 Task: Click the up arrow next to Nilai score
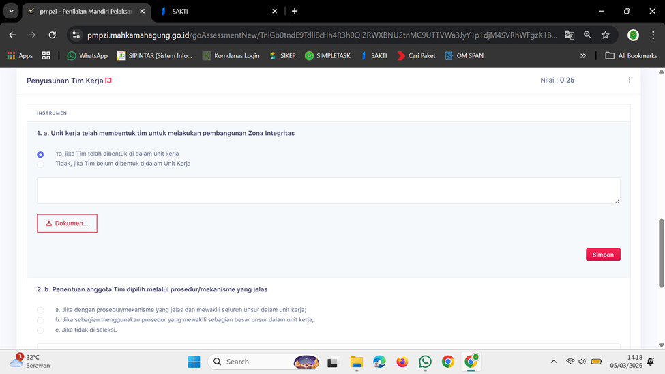point(629,80)
